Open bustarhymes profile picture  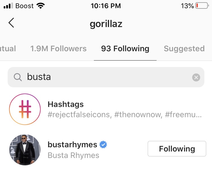(x=25, y=150)
